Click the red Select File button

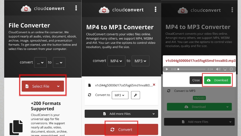pos(43,86)
